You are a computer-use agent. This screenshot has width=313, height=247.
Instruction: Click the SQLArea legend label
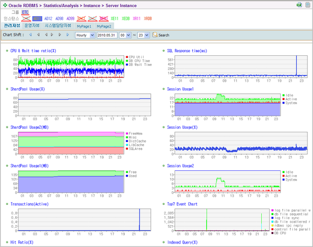135,149
